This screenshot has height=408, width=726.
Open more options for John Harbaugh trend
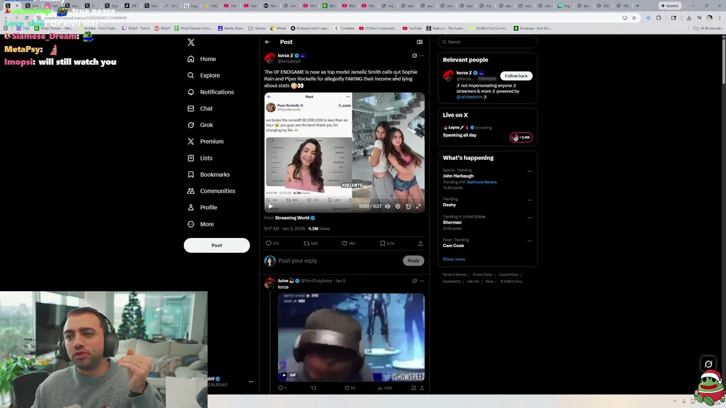530,171
